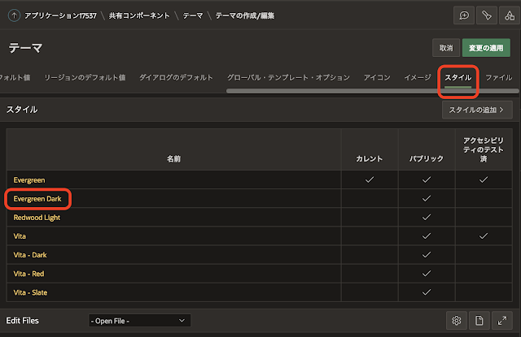The height and width of the screenshot is (337, 521).
Task: Click the new file document icon
Action: (x=479, y=321)
